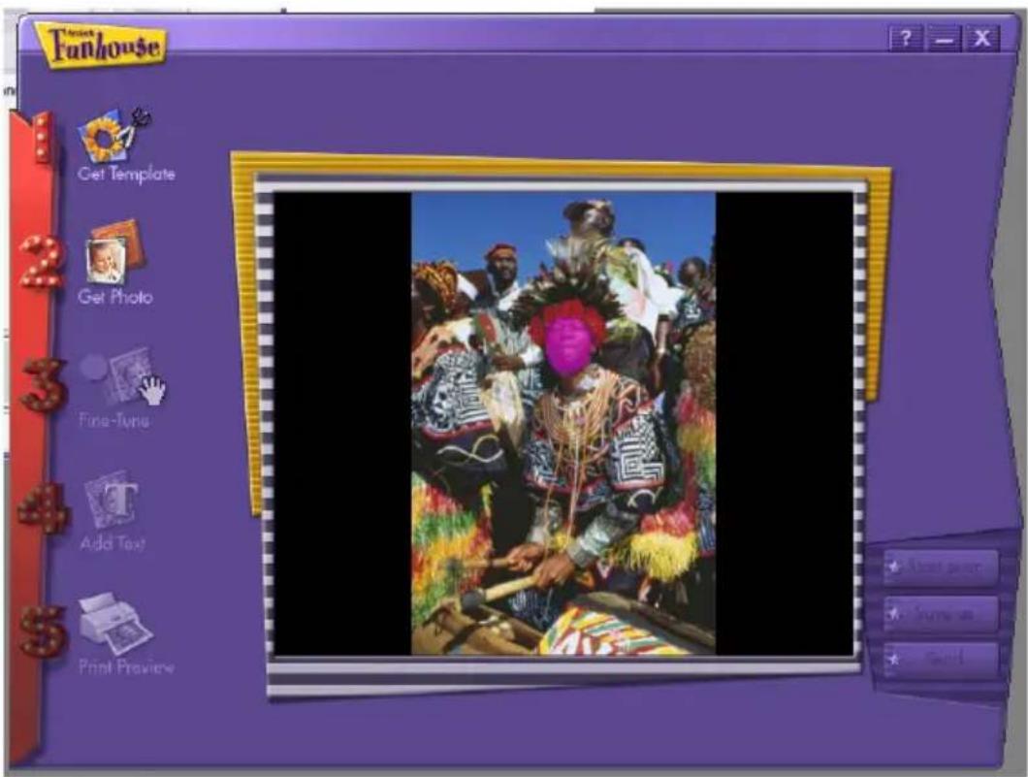Open Print Preview printer icon
This screenshot has width=1028, height=777.
[x=115, y=624]
